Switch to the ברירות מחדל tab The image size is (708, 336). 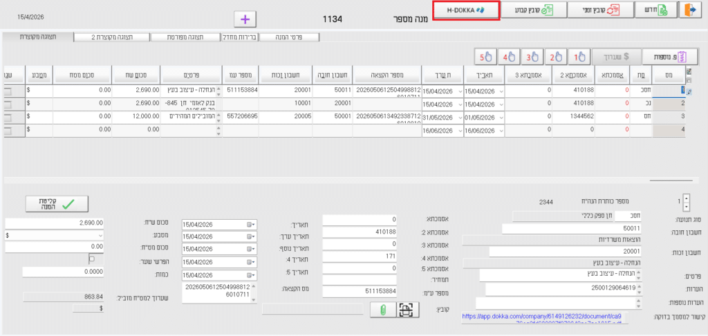click(x=240, y=37)
